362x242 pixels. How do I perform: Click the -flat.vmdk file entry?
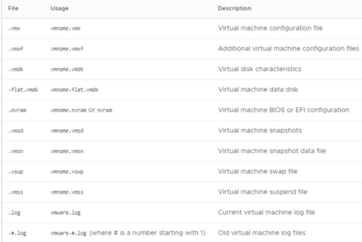pos(23,90)
